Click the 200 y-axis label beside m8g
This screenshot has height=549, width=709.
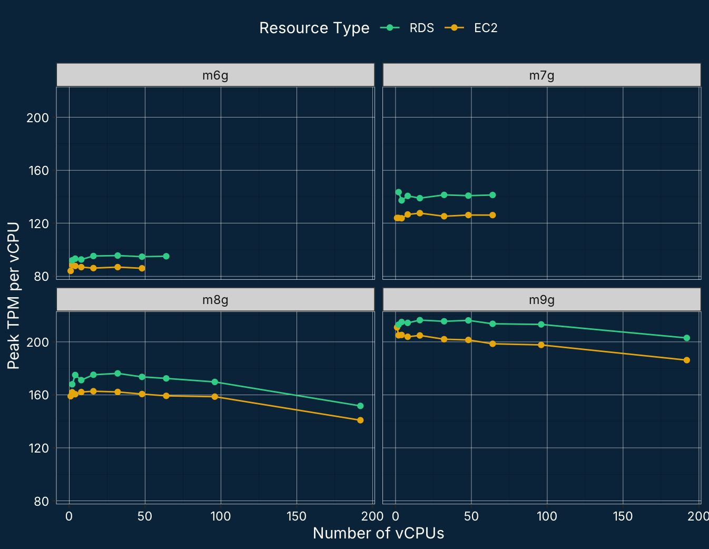click(x=37, y=342)
